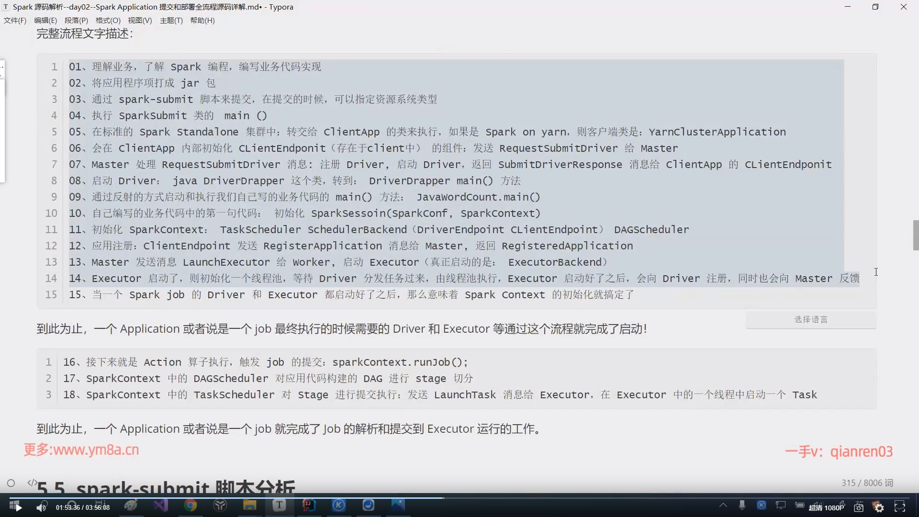Open Visual Studio from taskbar
Image resolution: width=919 pixels, height=517 pixels.
161,505
